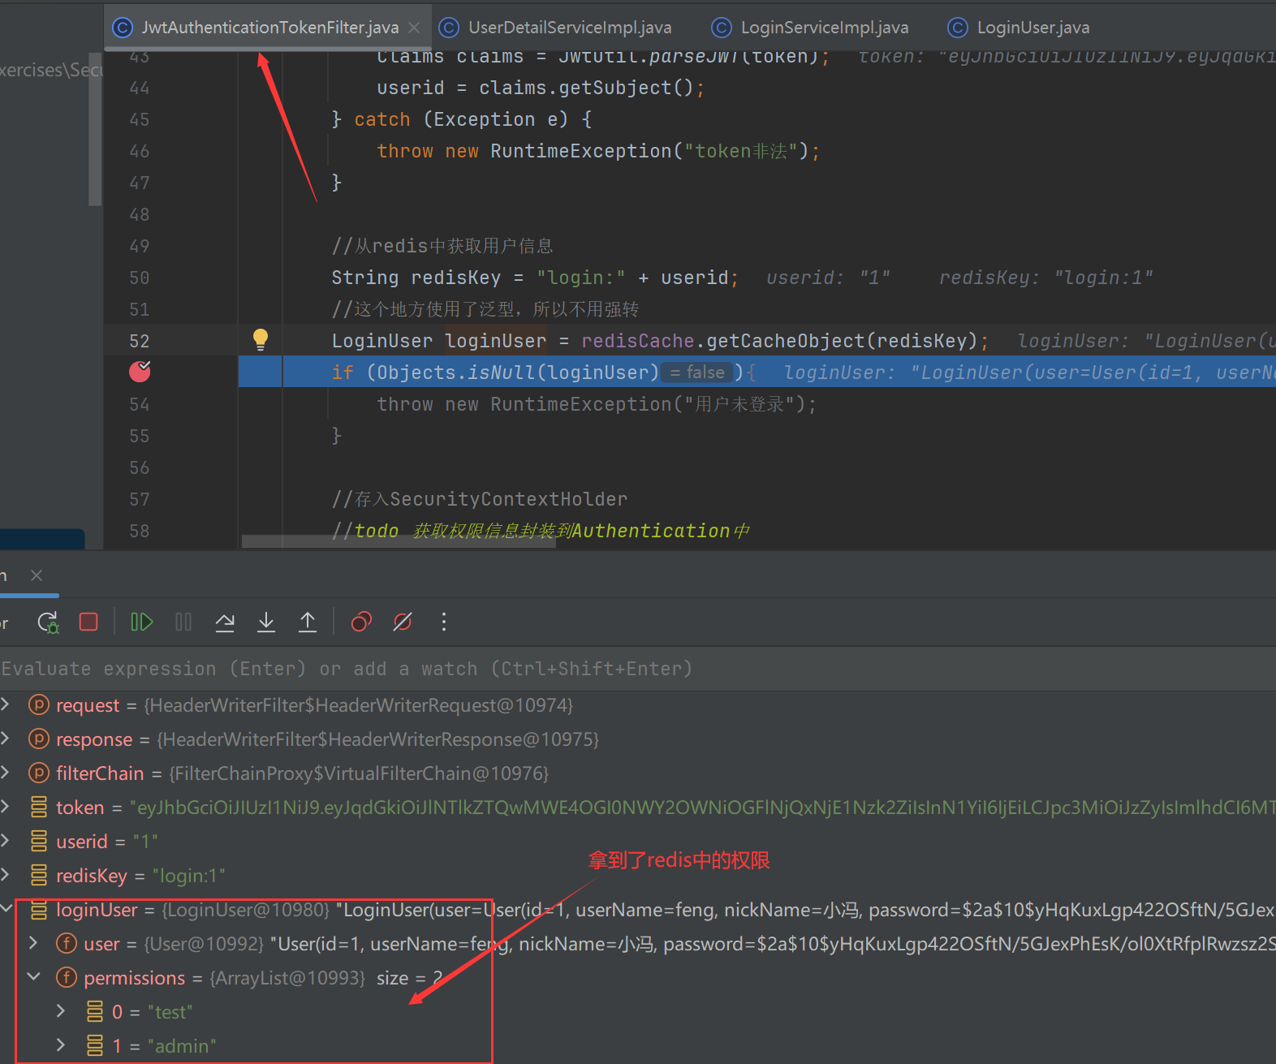Pause the program
Image resolution: width=1276 pixels, height=1064 pixels.
pos(183,622)
